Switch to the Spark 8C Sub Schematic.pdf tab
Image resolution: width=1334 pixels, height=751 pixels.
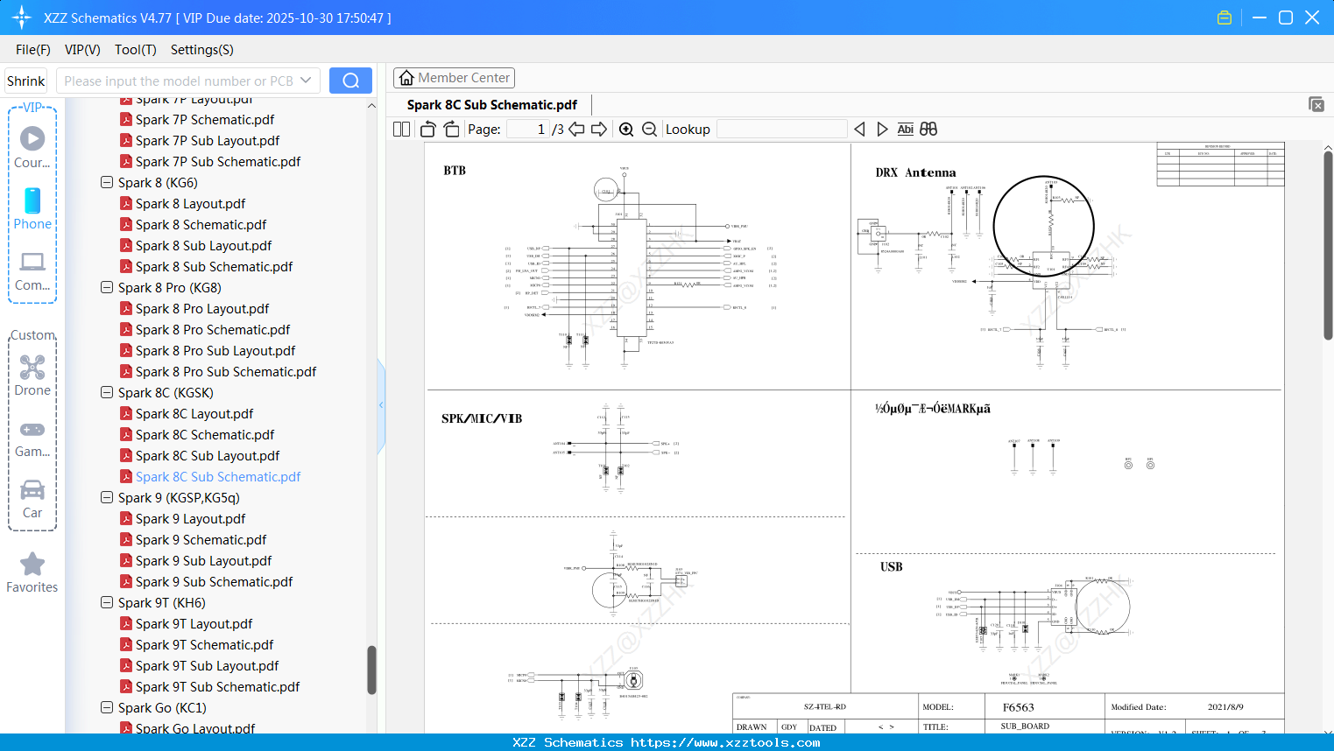tap(491, 104)
